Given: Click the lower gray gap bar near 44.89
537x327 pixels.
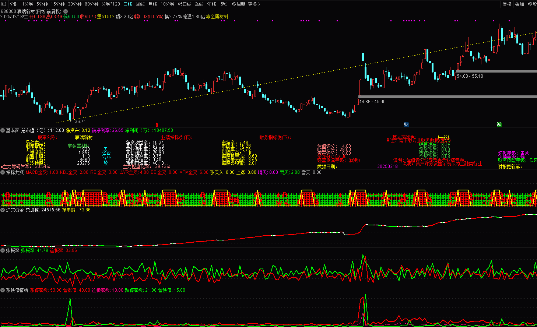Looking at the screenshot, I should 447,96.
